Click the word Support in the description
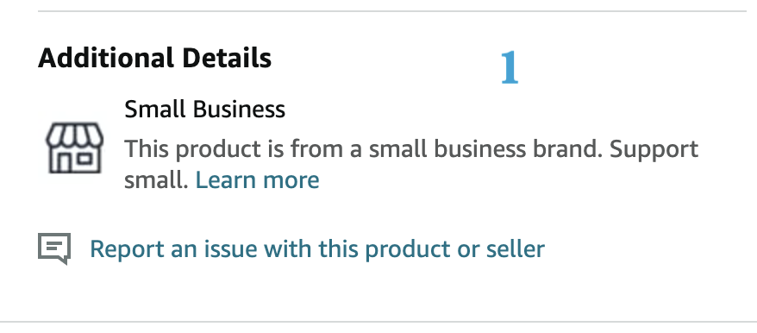This screenshot has width=757, height=333. 654,149
